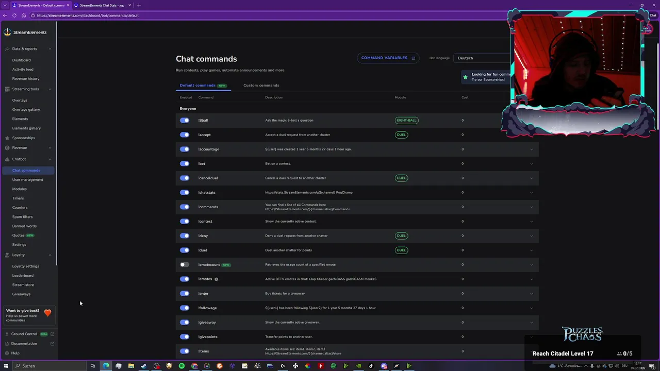The width and height of the screenshot is (660, 371).
Task: Click the browser home icon
Action: [23, 15]
